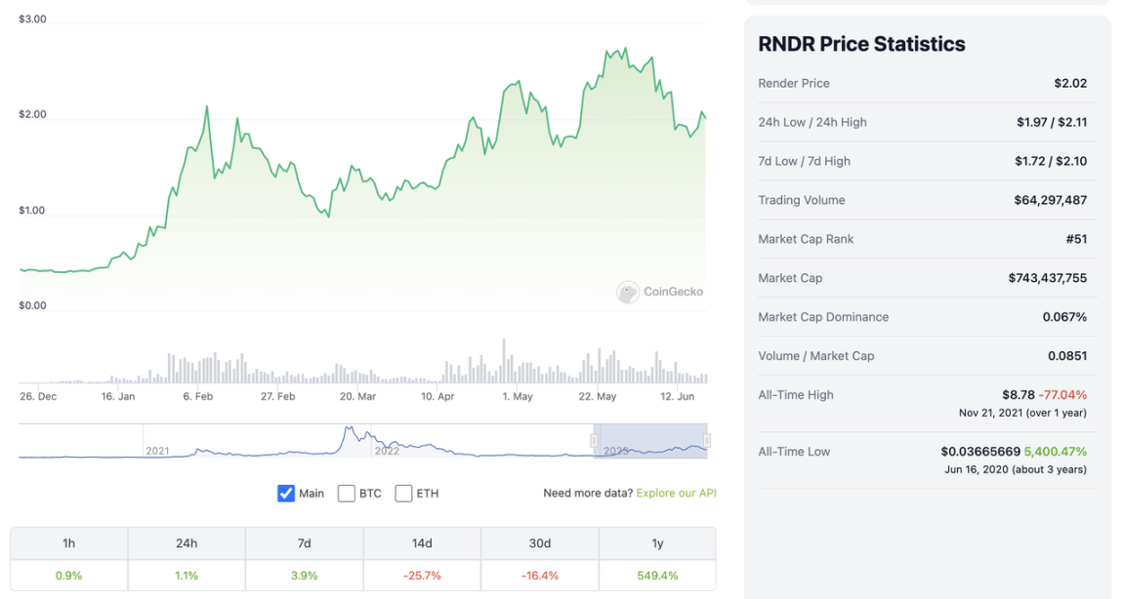The image size is (1125, 599).
Task: Click the All-Time High $8.78 value
Action: click(1018, 395)
